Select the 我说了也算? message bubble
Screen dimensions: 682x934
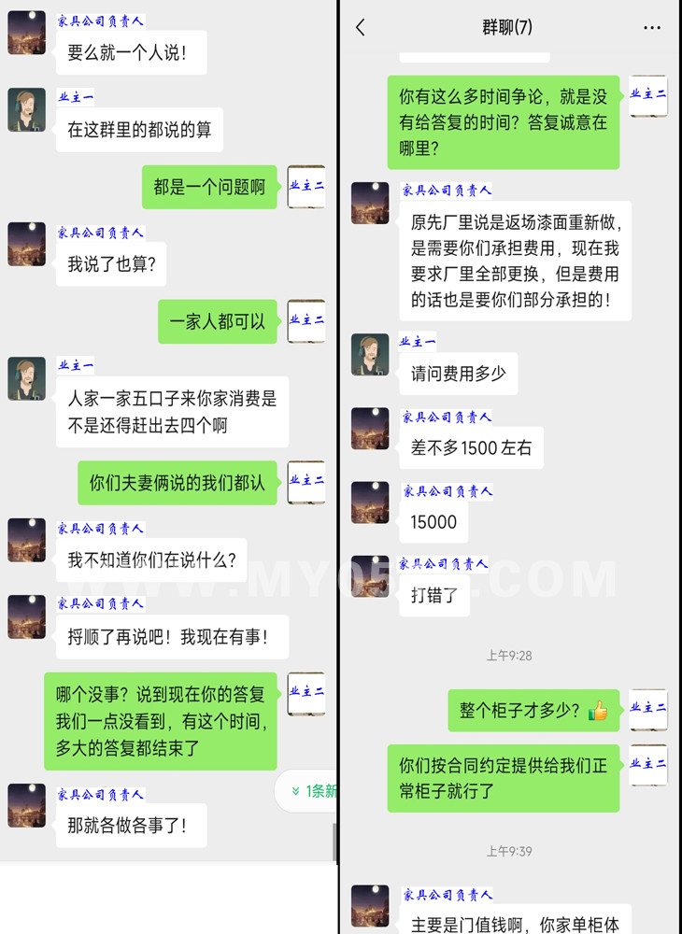(111, 264)
